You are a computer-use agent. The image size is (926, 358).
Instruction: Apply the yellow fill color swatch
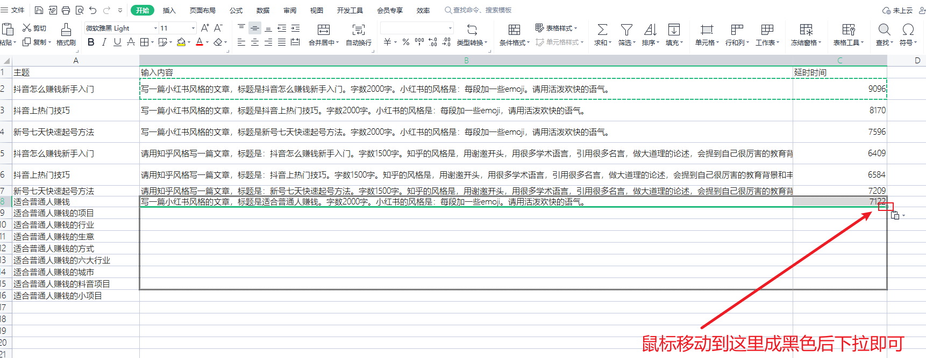click(x=181, y=42)
